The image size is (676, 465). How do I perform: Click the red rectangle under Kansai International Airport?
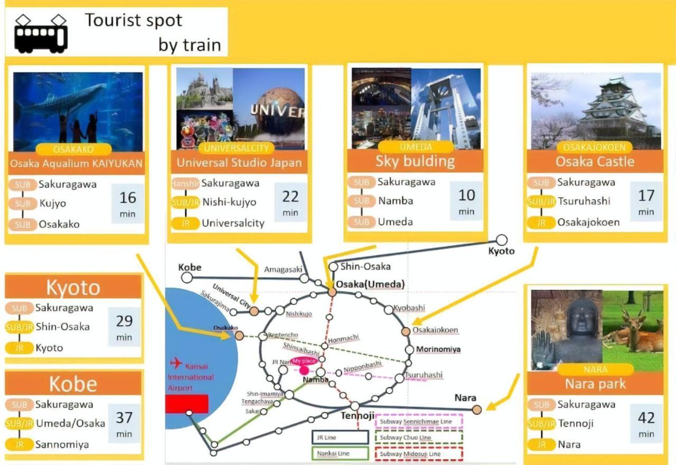(186, 404)
